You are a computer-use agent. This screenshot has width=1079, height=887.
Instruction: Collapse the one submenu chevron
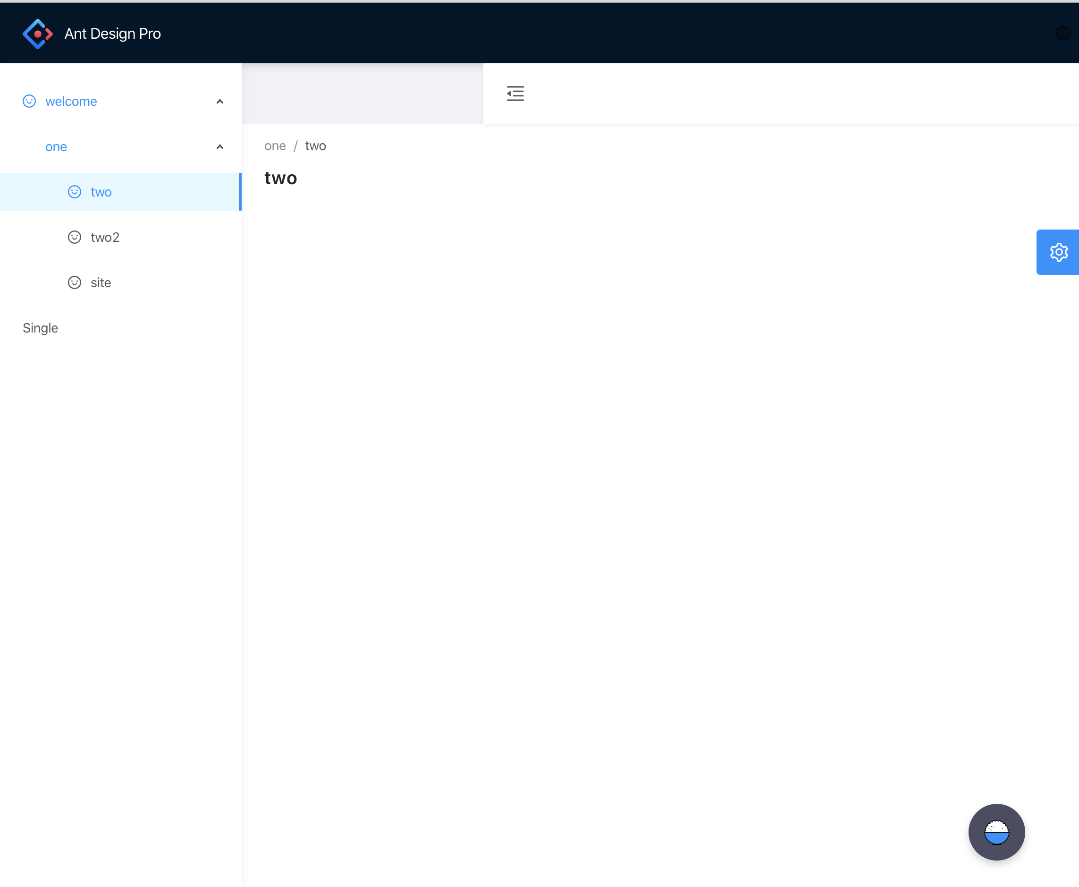click(219, 146)
